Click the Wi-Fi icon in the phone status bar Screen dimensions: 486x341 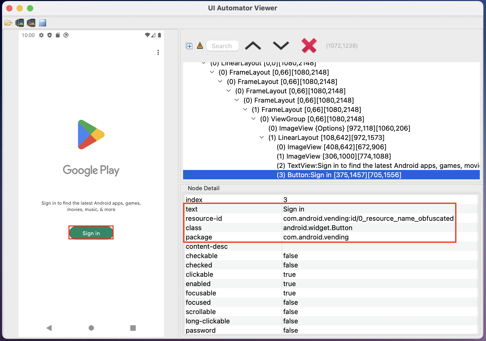tap(147, 35)
